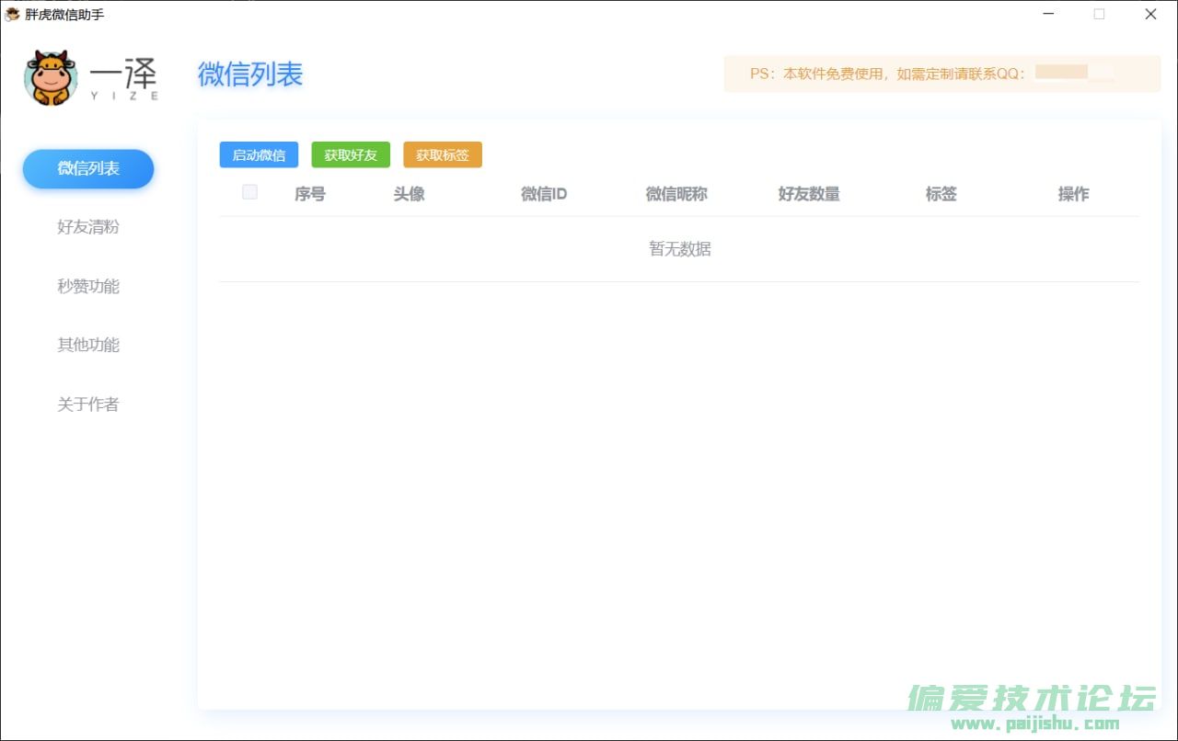Image resolution: width=1178 pixels, height=741 pixels.
Task: Click the 操作 column header
Action: 1073,194
